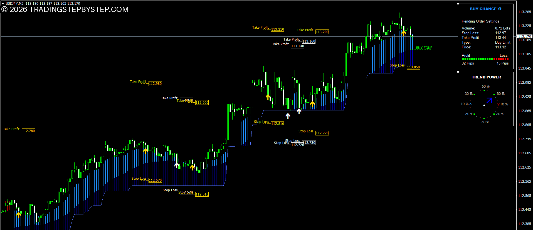Screen dimensions: 533x230
Task: Click the green square next to lower 80 %
Action: 474,114
